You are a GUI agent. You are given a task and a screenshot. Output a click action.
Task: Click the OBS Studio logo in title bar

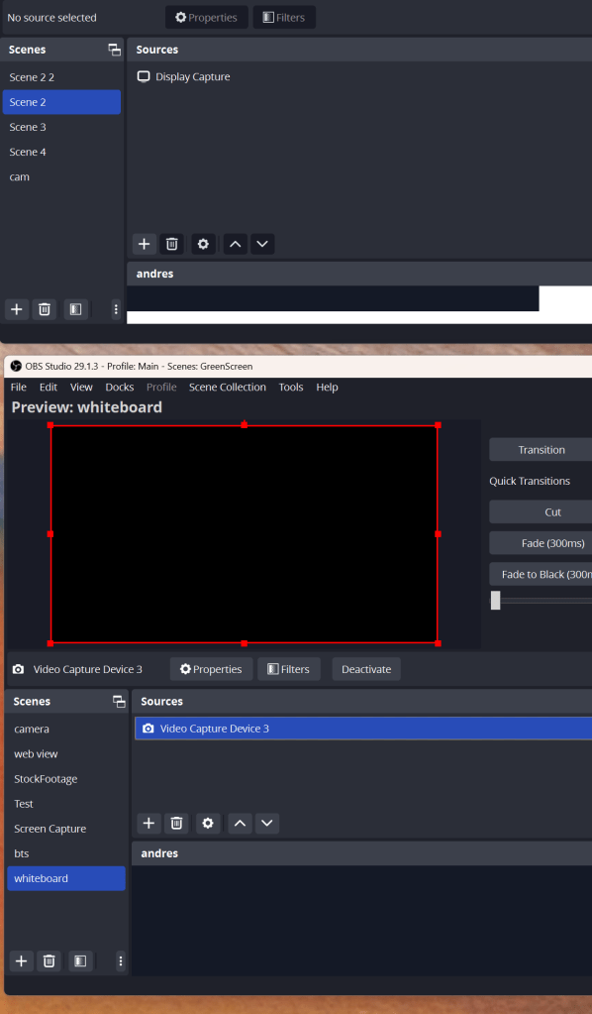point(16,366)
